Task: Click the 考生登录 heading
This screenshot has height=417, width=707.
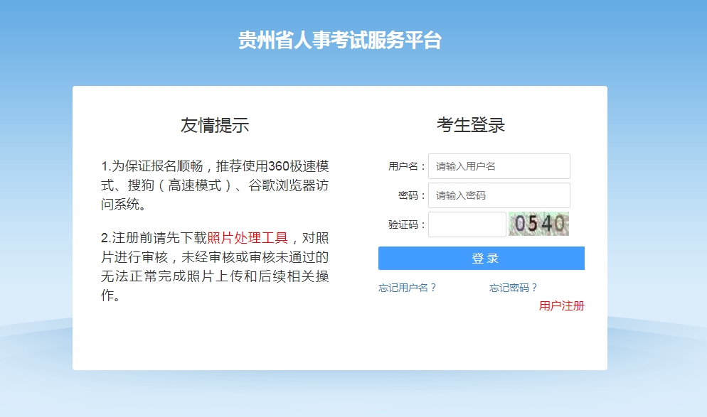Action: [x=471, y=126]
